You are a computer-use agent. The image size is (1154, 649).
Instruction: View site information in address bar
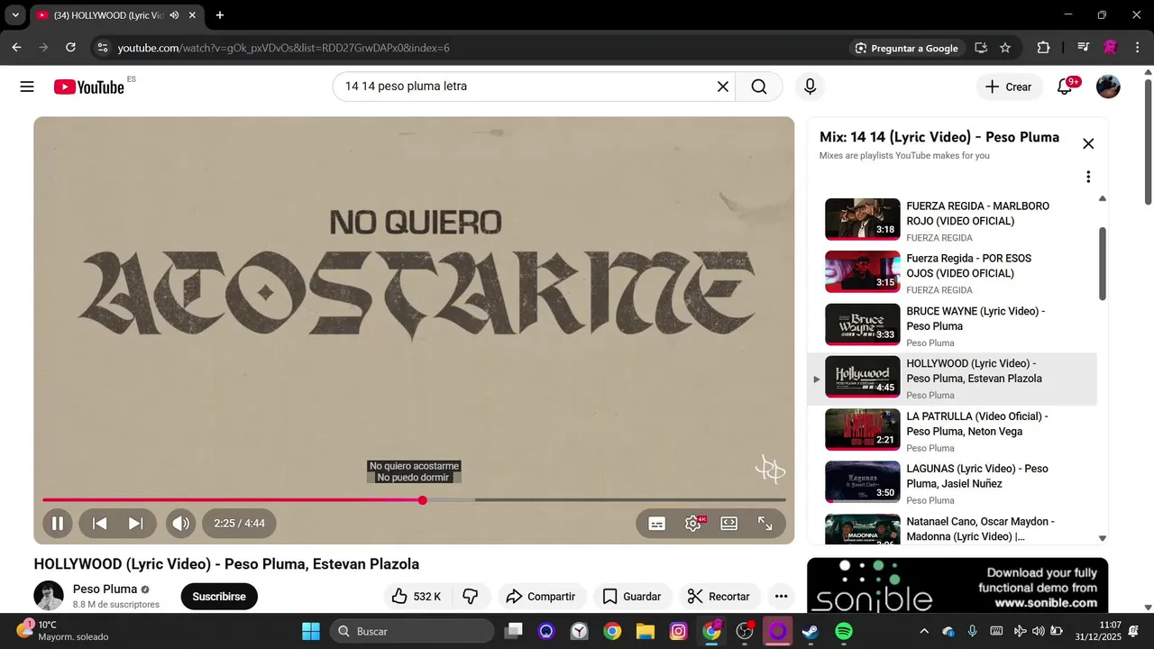click(x=102, y=48)
